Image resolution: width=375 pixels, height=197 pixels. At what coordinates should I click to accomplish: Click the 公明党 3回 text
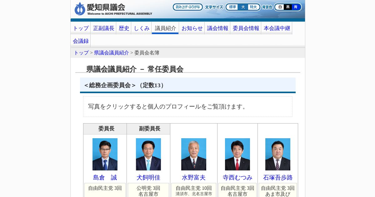(148, 188)
